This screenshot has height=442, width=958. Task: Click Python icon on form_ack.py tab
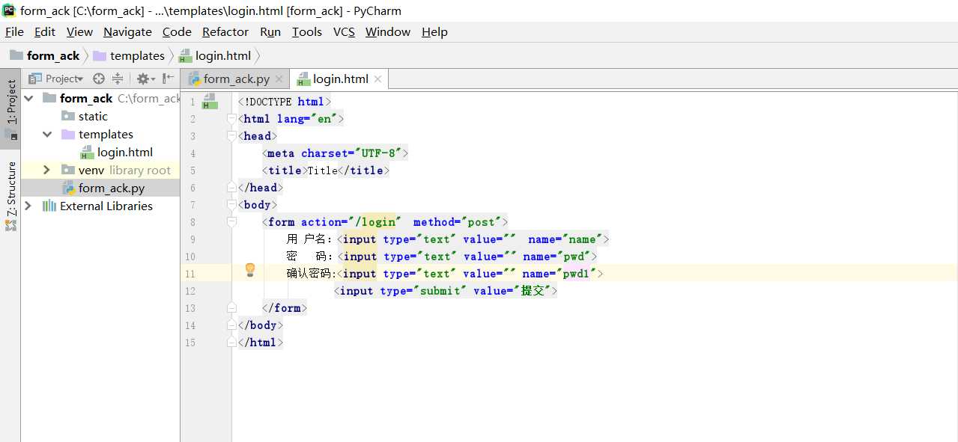click(194, 79)
